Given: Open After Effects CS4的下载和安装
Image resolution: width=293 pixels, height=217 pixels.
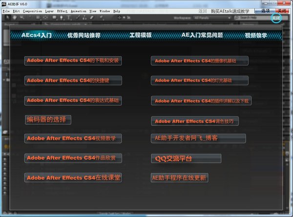Looking at the screenshot, I should [x=73, y=60].
